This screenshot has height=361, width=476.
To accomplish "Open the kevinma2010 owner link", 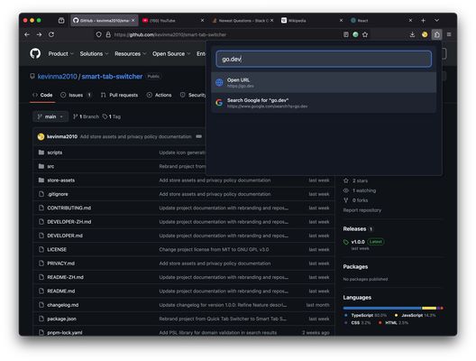I will [57, 77].
